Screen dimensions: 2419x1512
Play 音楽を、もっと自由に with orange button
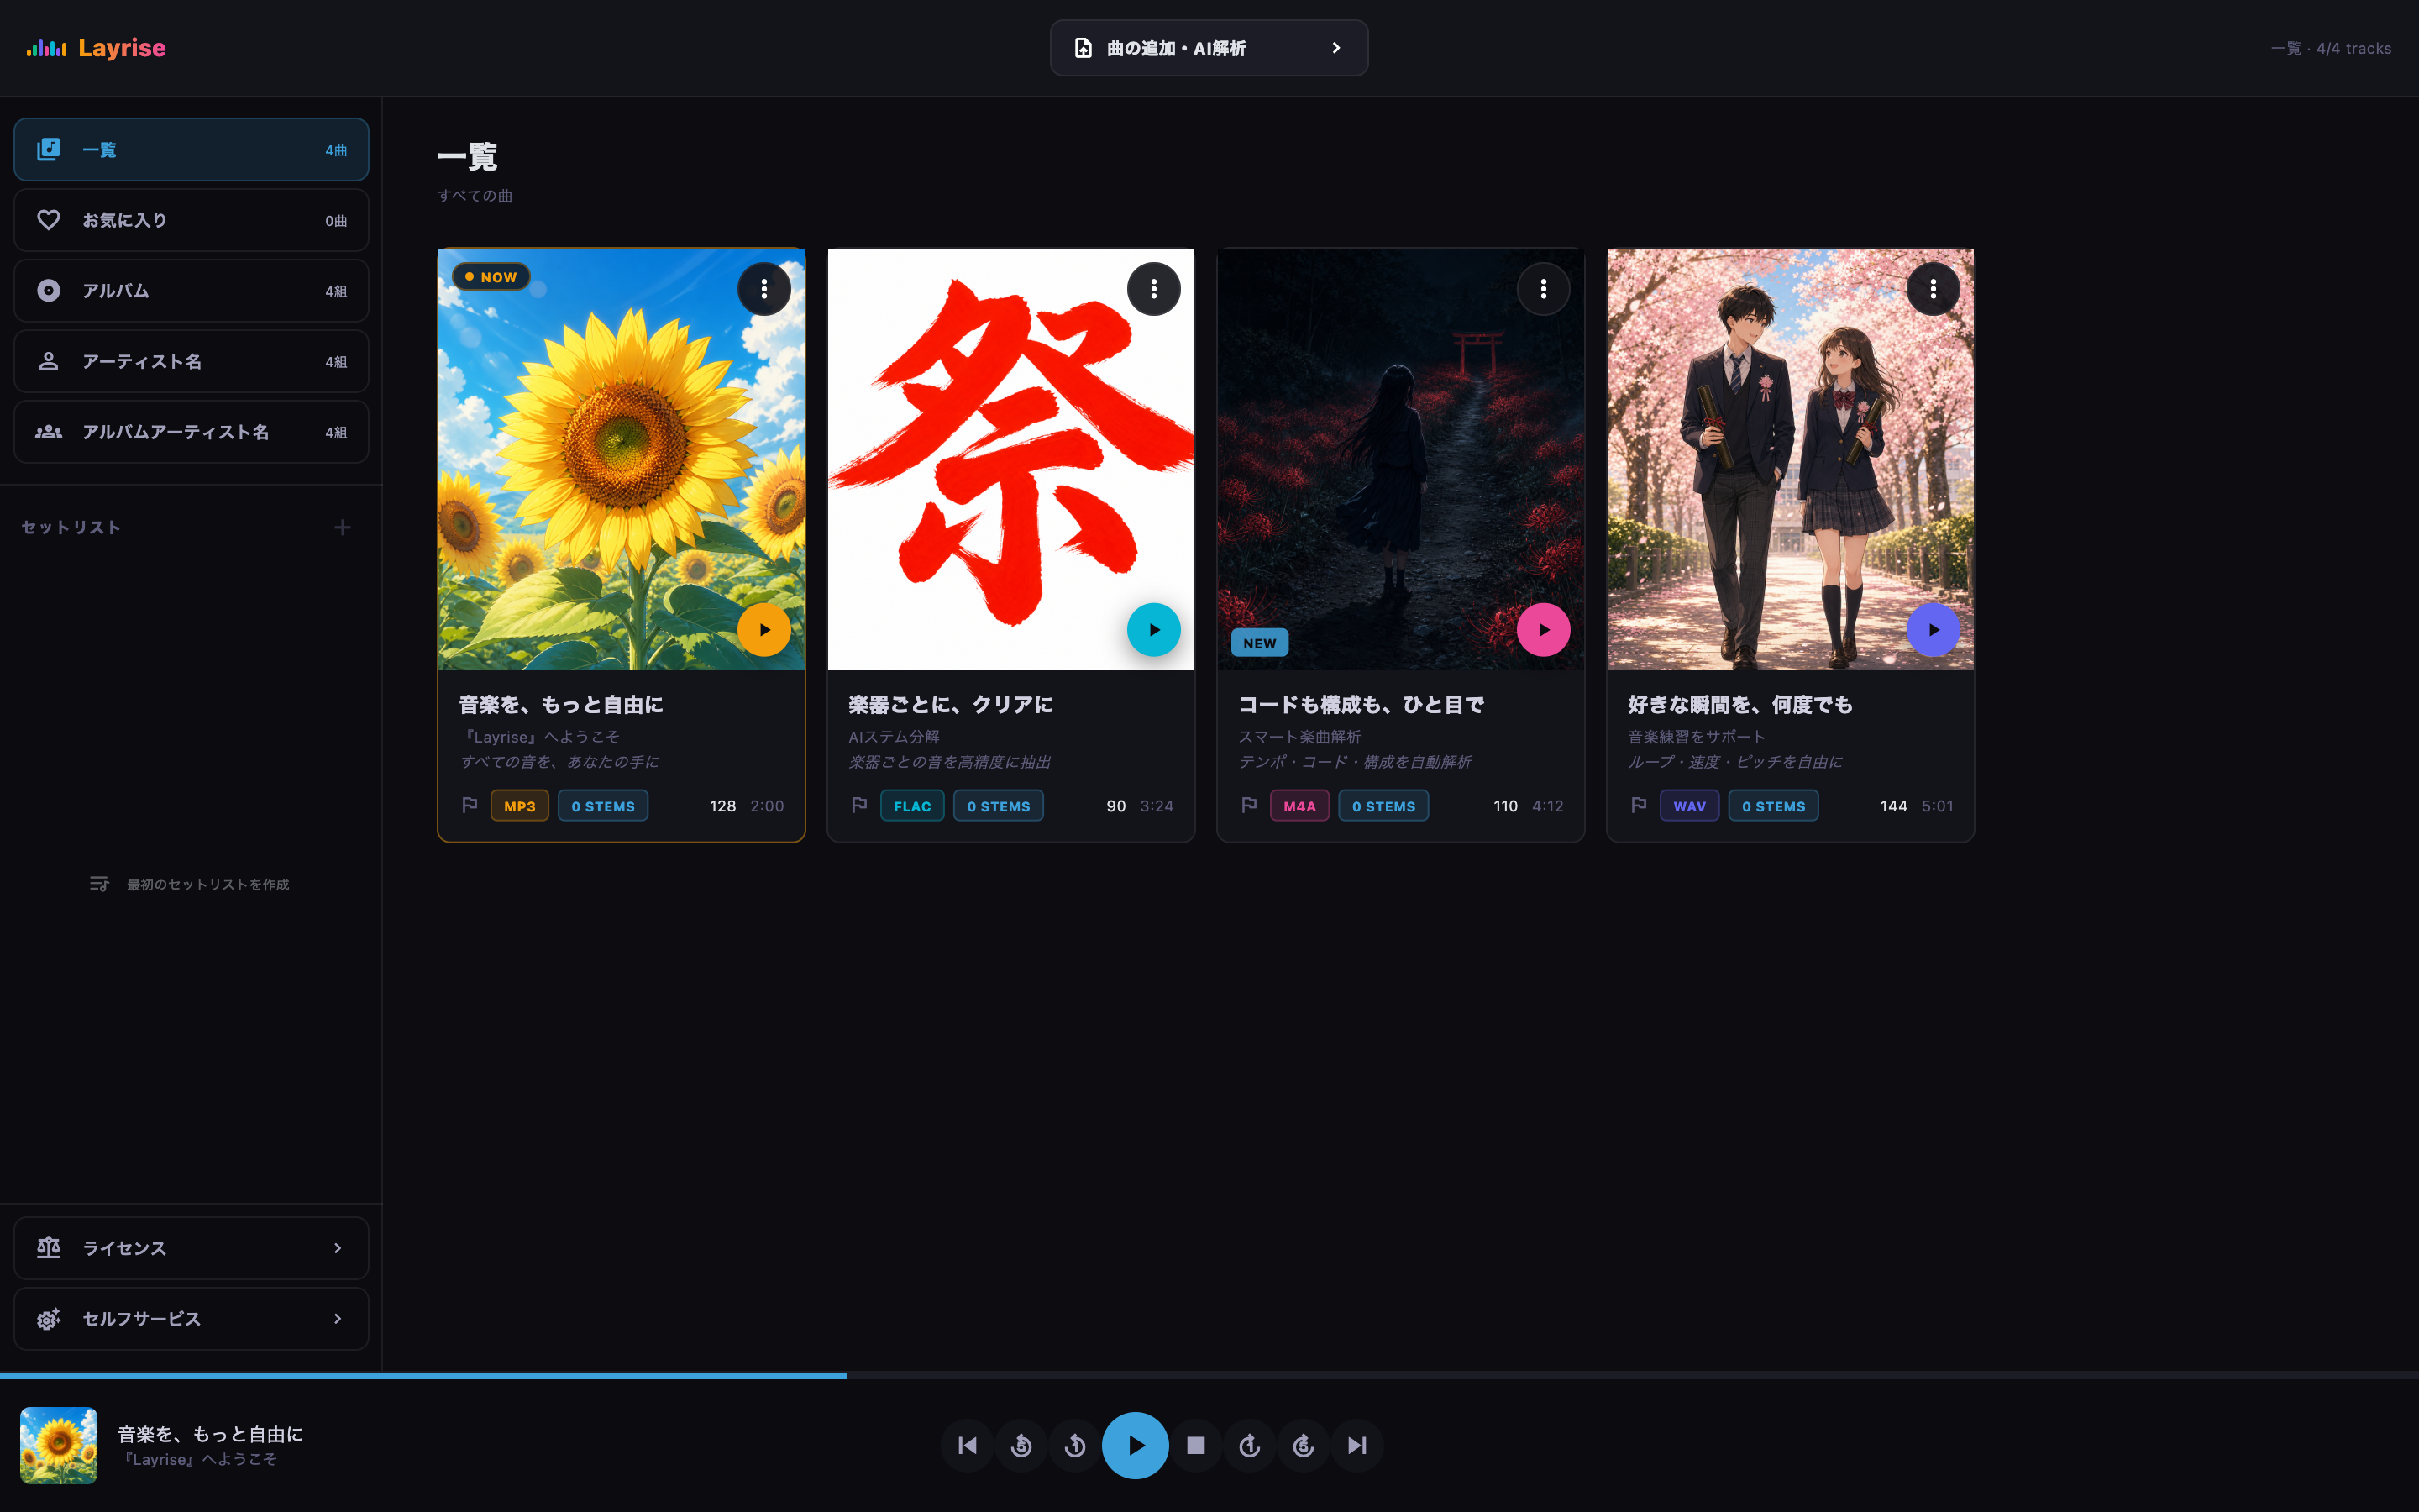click(763, 630)
